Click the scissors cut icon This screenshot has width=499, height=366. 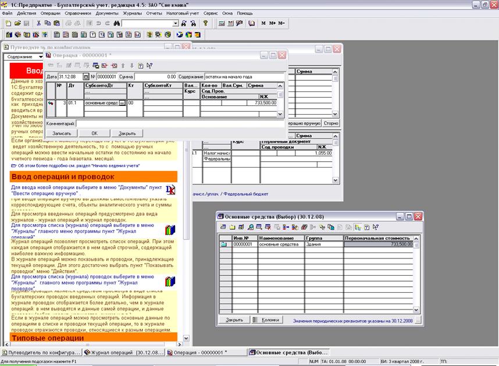(39, 23)
